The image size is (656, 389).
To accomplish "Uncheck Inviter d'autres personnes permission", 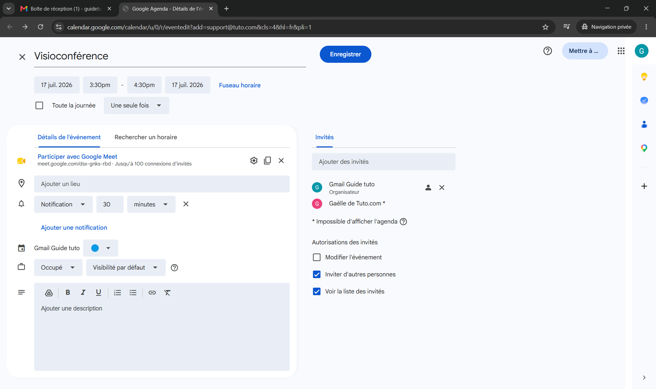I will point(317,274).
